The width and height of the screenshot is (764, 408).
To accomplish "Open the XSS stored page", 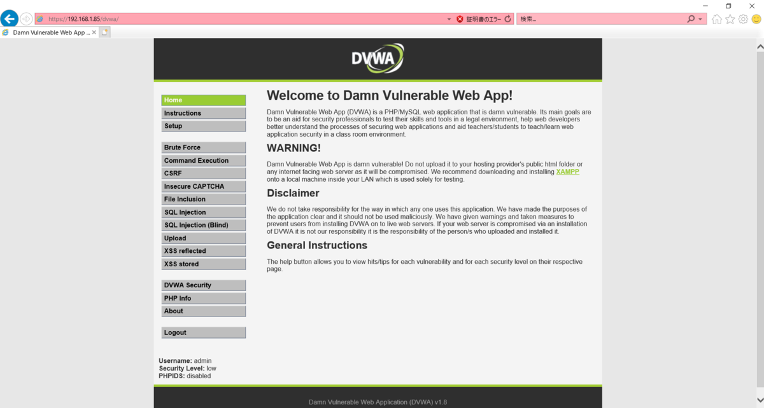I will click(x=203, y=264).
